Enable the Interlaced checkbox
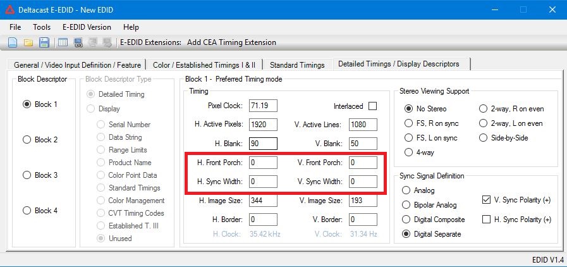567x267 pixels. coord(372,106)
